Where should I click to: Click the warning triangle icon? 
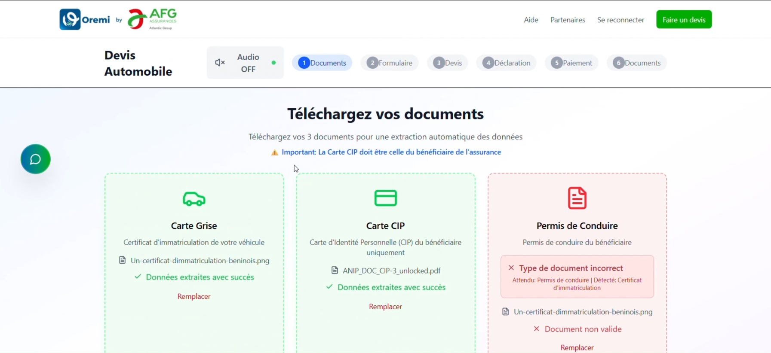pyautogui.click(x=274, y=152)
